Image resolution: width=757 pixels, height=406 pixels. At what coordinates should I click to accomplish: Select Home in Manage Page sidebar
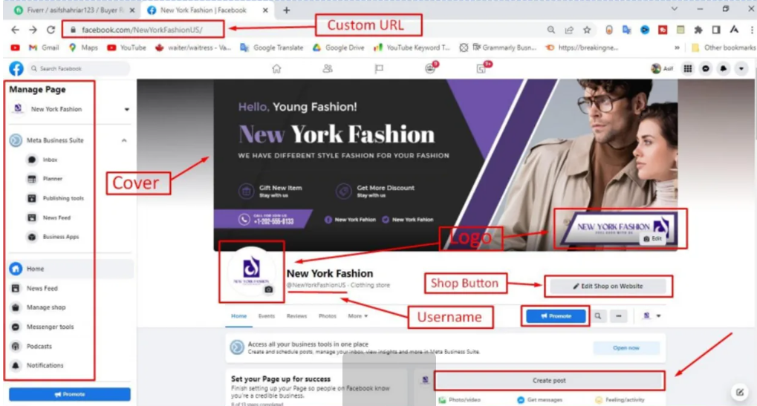tap(71, 269)
